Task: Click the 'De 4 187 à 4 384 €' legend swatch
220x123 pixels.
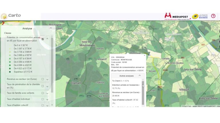Action: (10, 59)
